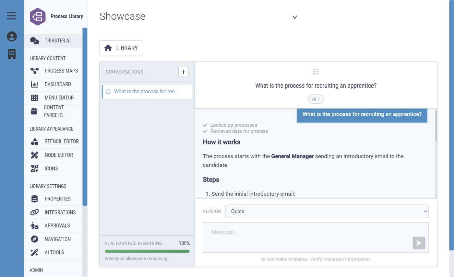Image resolution: width=454 pixels, height=277 pixels.
Task: Open the hamburger menu at the top left
Action: [x=11, y=16]
